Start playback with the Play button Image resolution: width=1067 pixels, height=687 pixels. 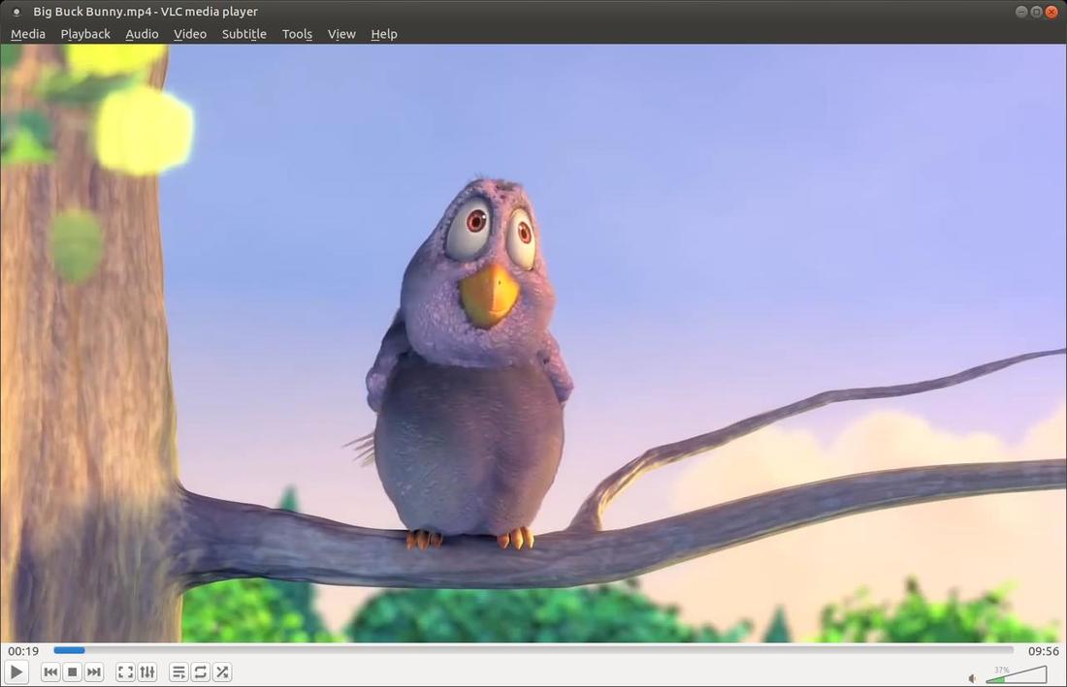tap(16, 672)
